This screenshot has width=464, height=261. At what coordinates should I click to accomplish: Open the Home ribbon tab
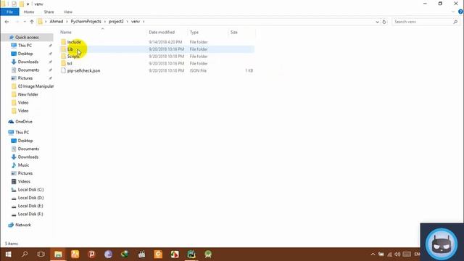(x=29, y=12)
